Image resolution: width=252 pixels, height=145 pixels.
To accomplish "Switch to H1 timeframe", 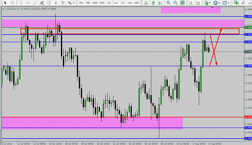I will (x=109, y=3).
